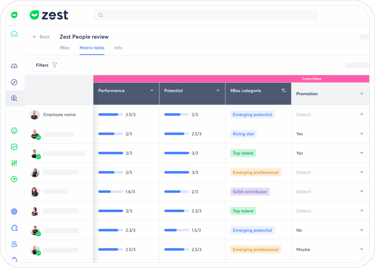Click the Employee name text
The width and height of the screenshot is (375, 268).
[60, 115]
